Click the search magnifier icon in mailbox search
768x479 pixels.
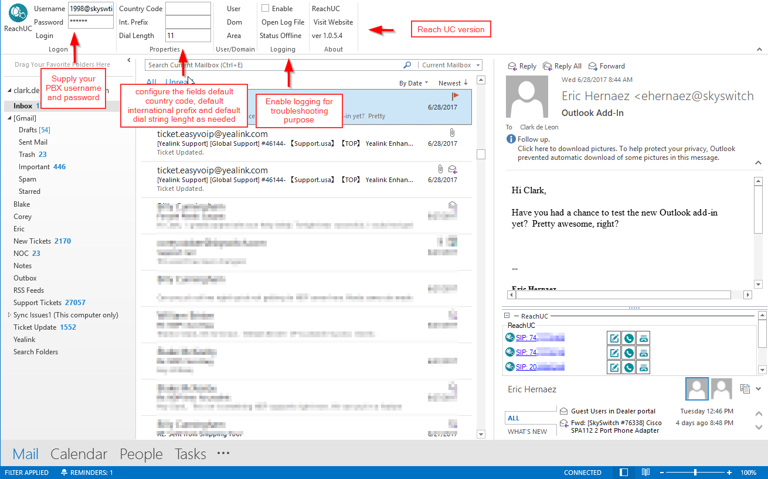click(x=407, y=65)
